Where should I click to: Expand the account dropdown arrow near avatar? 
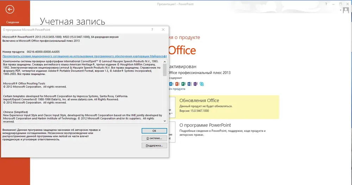(x=340, y=10)
